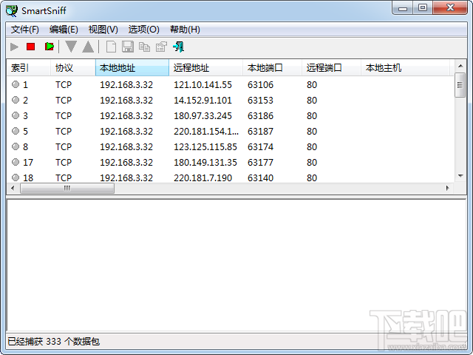Click the status circle in row 3

(16, 115)
